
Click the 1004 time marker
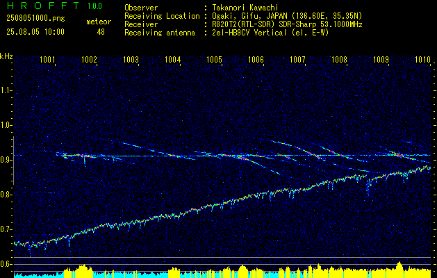click(172, 59)
